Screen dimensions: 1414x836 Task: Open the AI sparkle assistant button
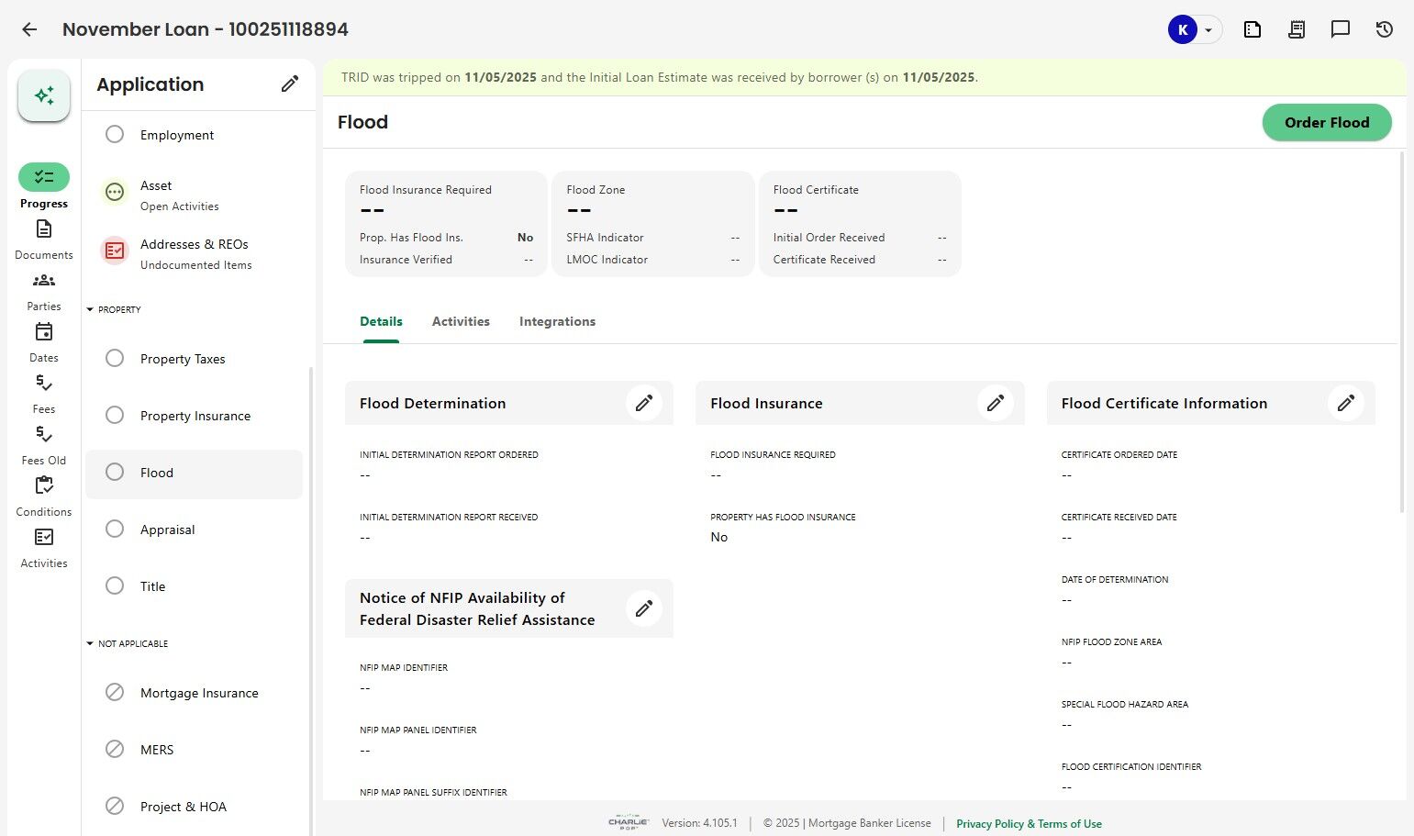44,95
